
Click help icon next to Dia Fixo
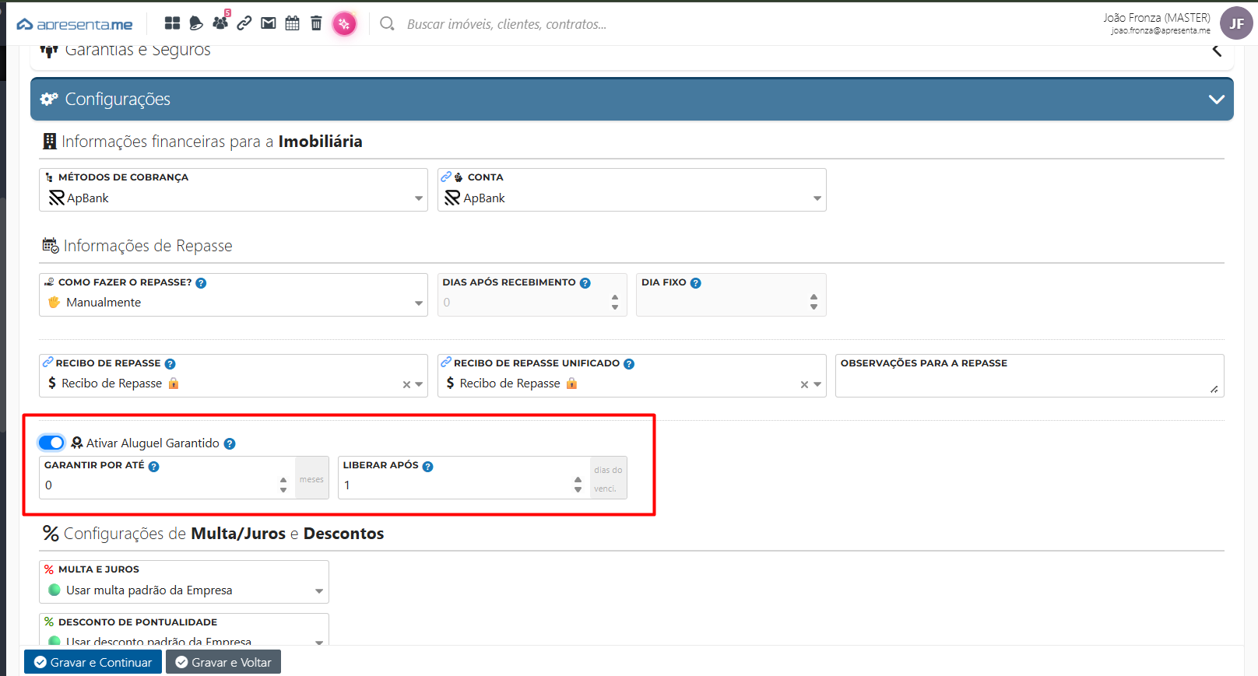tap(696, 283)
